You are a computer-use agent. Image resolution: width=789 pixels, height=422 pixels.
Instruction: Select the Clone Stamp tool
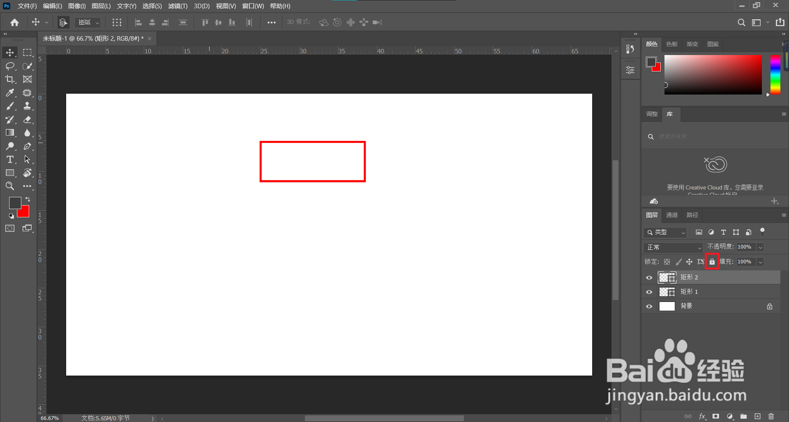coord(27,106)
